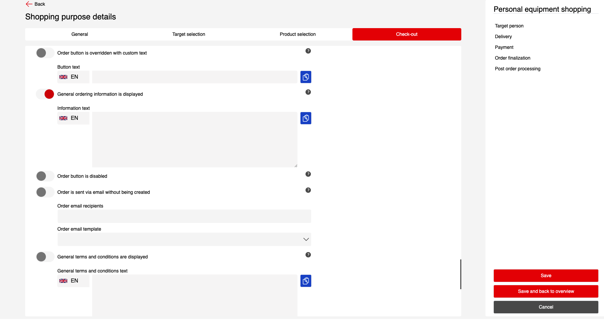Click the Back arrow icon
The height and width of the screenshot is (320, 604).
pyautogui.click(x=29, y=4)
